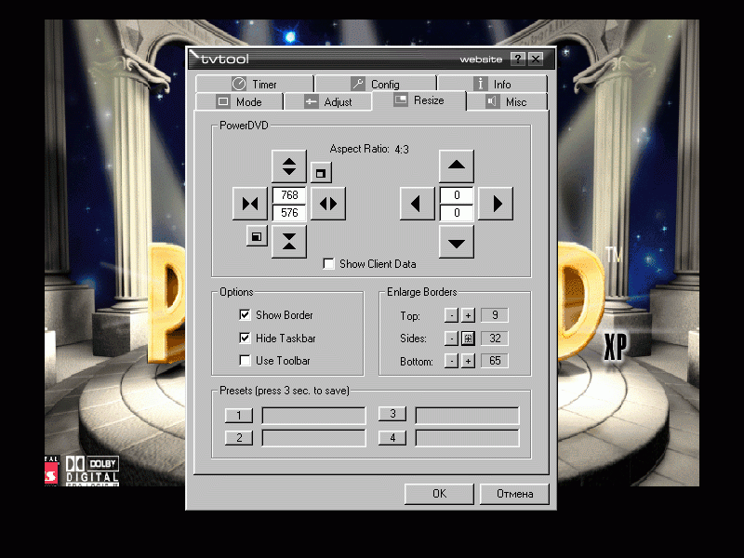Move window right with right arrow
This screenshot has height=558, width=744.
(x=496, y=204)
